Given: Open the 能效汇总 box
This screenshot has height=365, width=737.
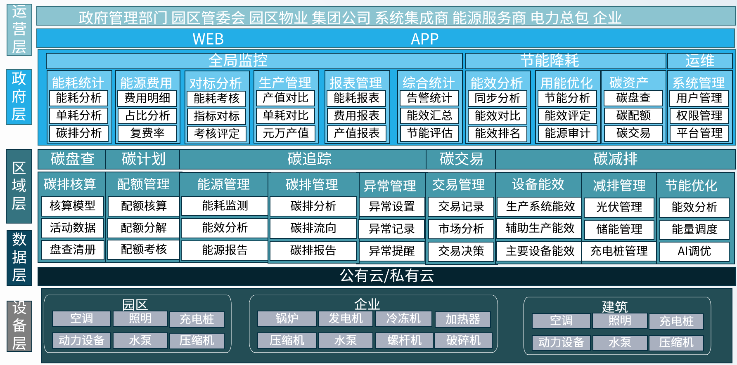Looking at the screenshot, I should pos(429,115).
